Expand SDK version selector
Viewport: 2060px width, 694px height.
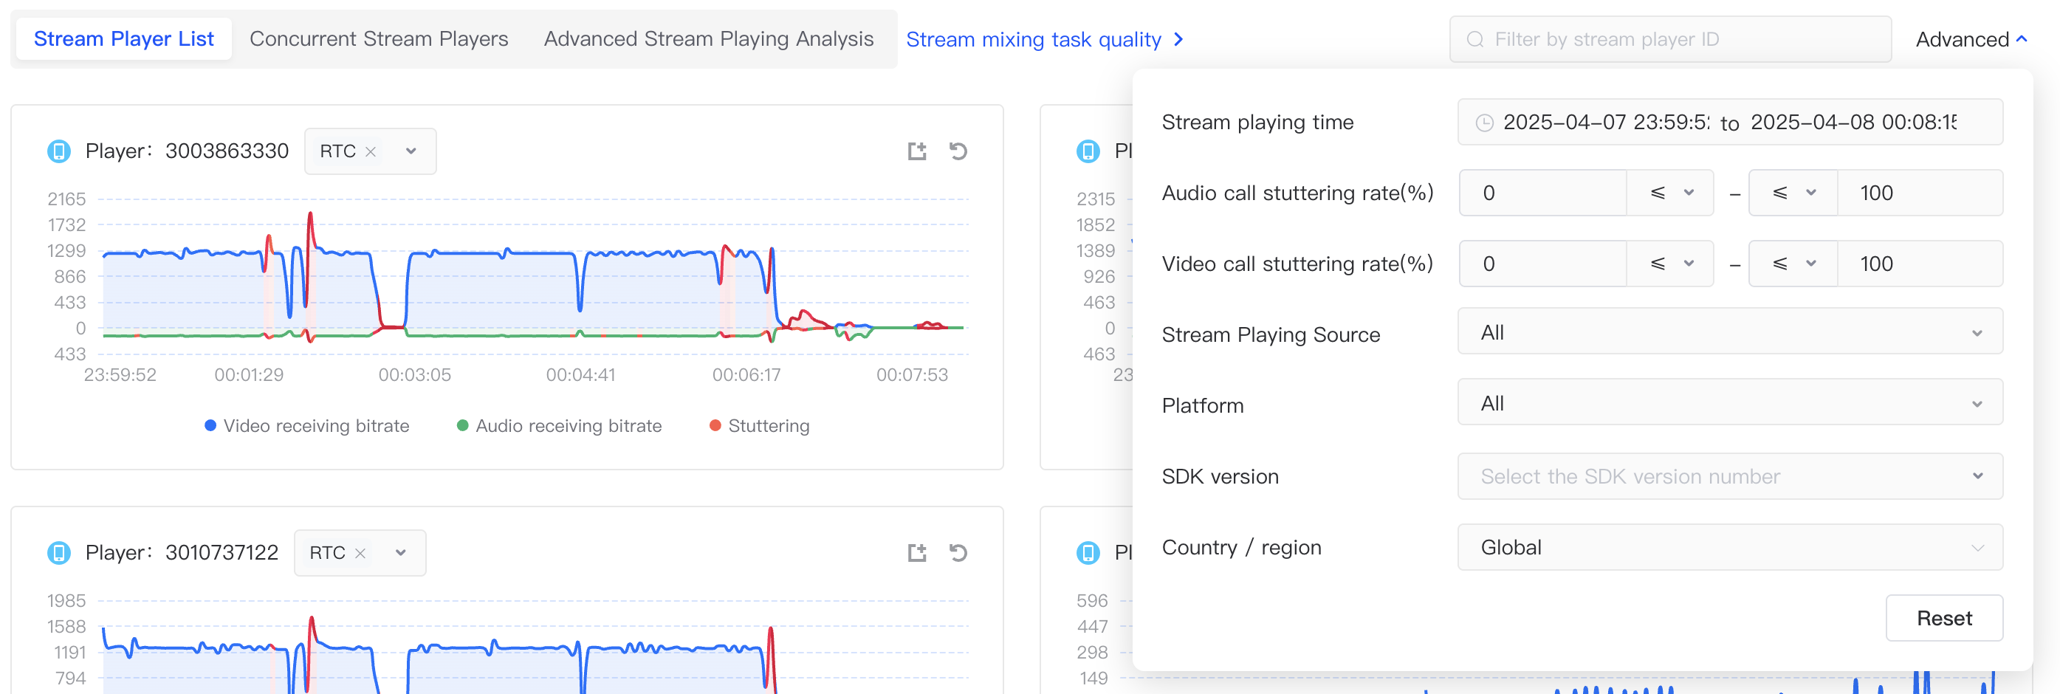tap(1729, 476)
